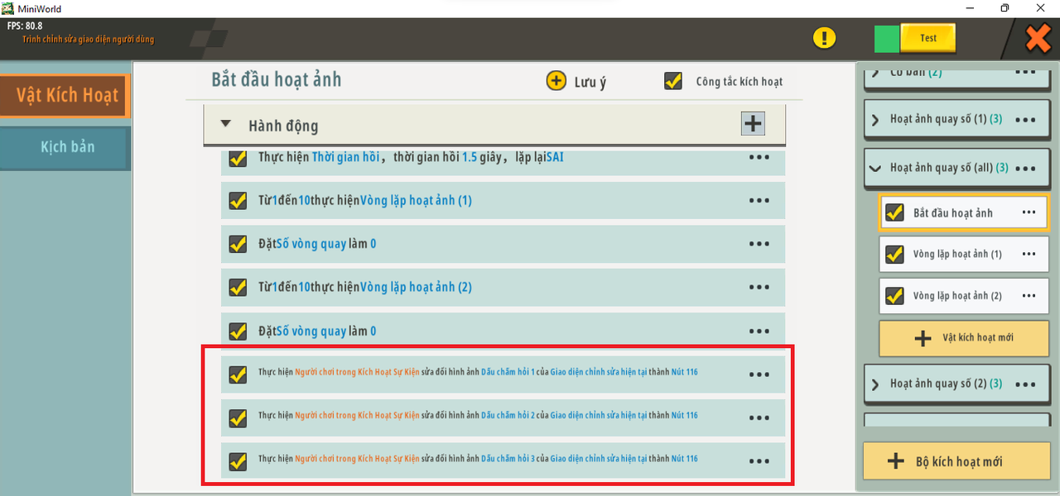Image resolution: width=1060 pixels, height=496 pixels.
Task: Click Bộ kích hoạt mới button
Action: click(x=956, y=461)
